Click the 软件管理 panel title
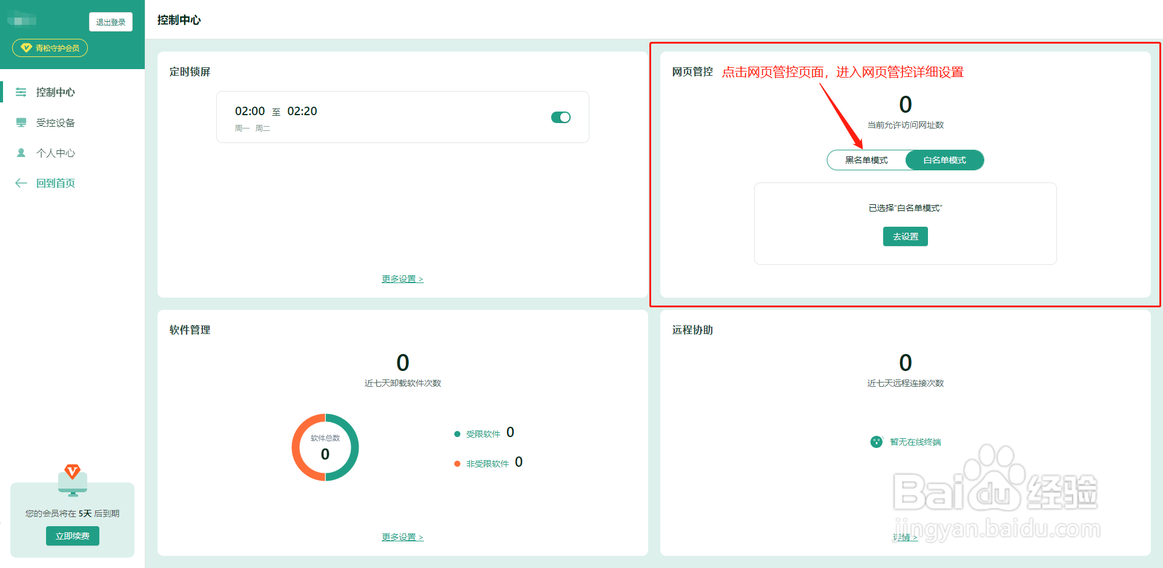Screen dimensions: 1163x568 pyautogui.click(x=190, y=330)
